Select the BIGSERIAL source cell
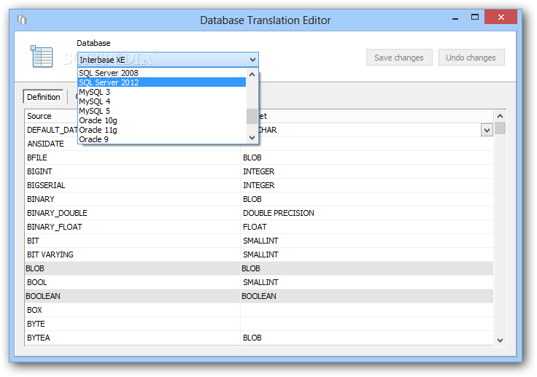 tap(132, 185)
